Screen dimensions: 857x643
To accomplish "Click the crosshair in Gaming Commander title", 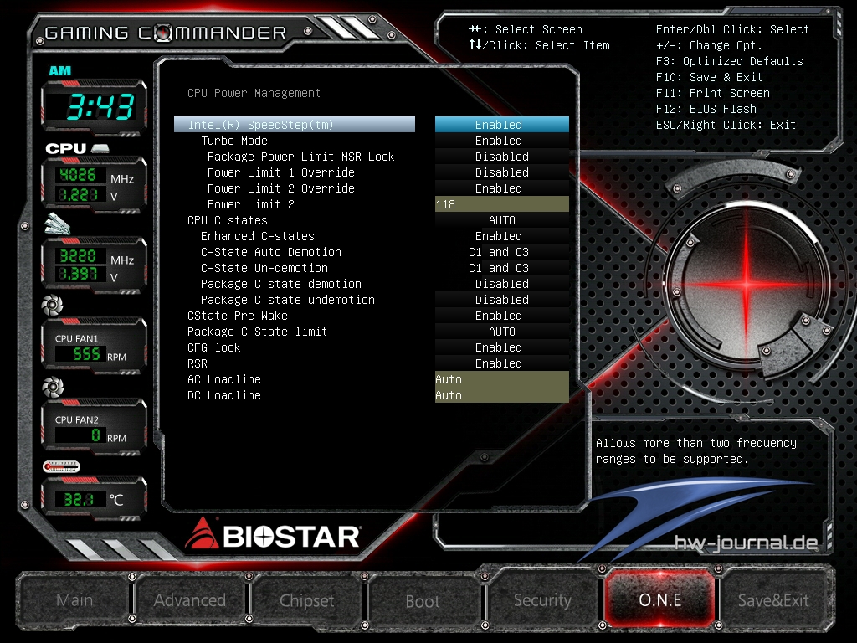I will pyautogui.click(x=163, y=33).
